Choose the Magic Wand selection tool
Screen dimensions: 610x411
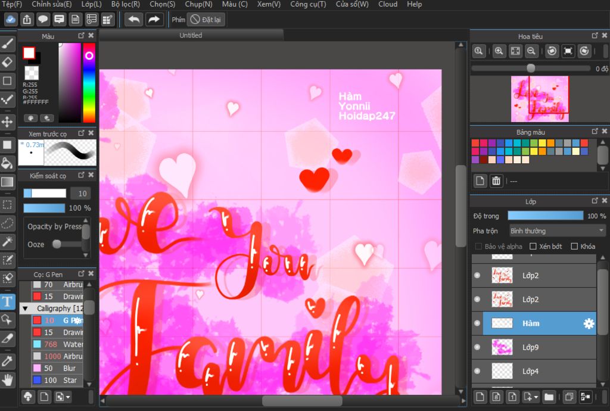pos(8,241)
